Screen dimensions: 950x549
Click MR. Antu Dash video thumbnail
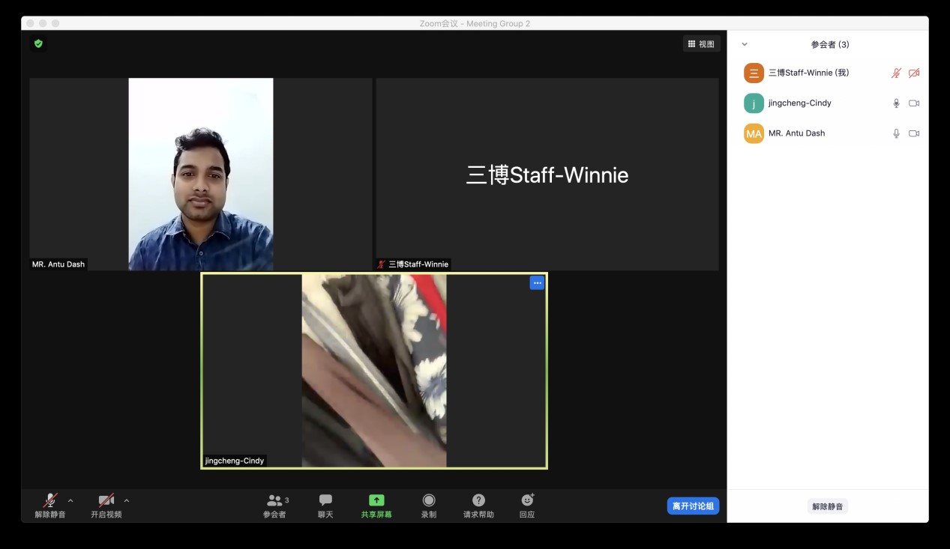(x=201, y=174)
